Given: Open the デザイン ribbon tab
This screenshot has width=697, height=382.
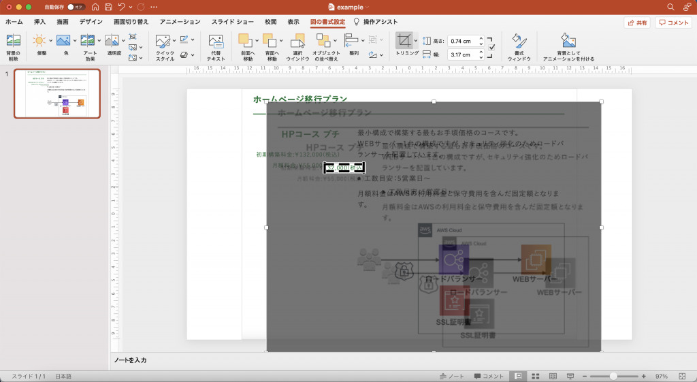Looking at the screenshot, I should 91,22.
